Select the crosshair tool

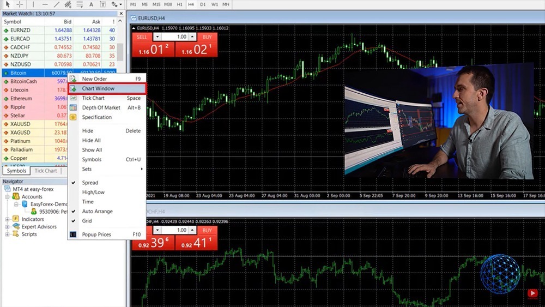[x=20, y=4]
